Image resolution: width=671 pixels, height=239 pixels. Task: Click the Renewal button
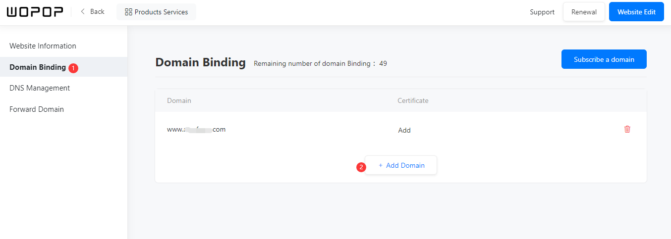584,12
